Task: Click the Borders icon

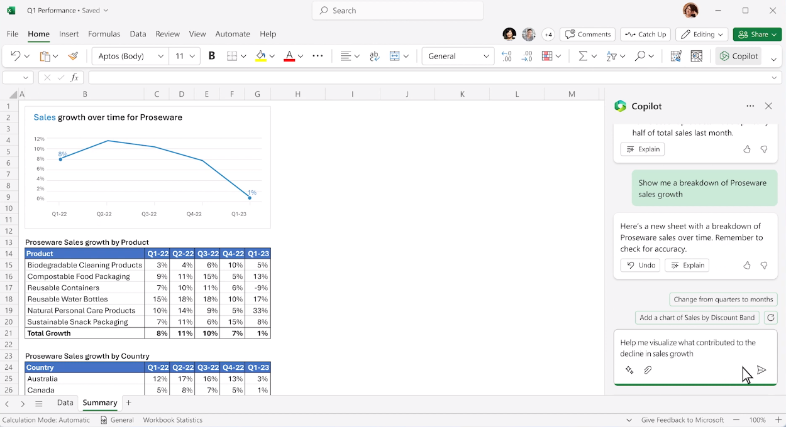Action: coord(232,56)
